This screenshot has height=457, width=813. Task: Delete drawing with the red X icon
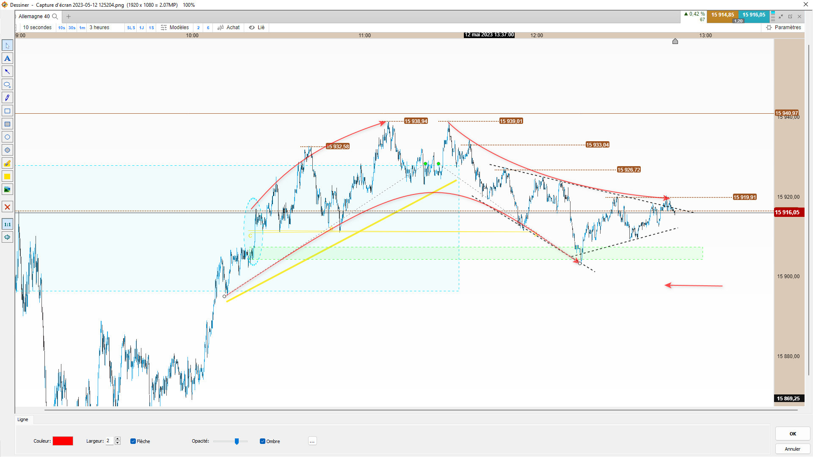click(x=7, y=207)
